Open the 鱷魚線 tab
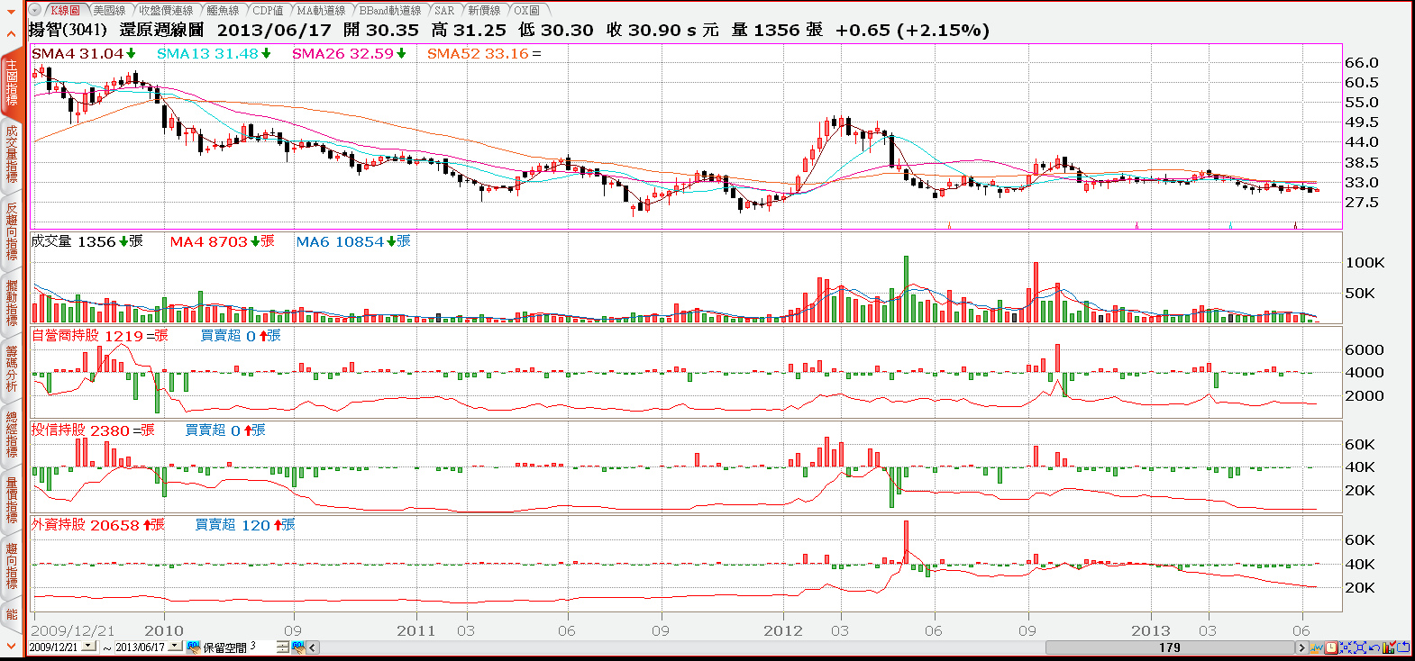Image resolution: width=1415 pixels, height=661 pixels. [223, 10]
